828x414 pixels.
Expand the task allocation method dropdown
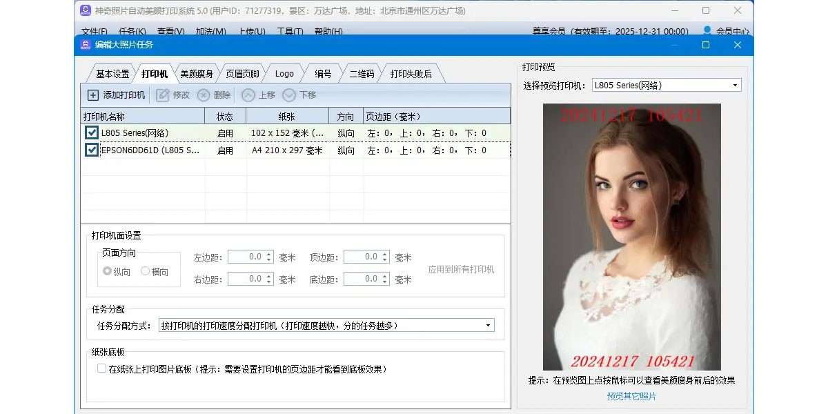pyautogui.click(x=488, y=325)
